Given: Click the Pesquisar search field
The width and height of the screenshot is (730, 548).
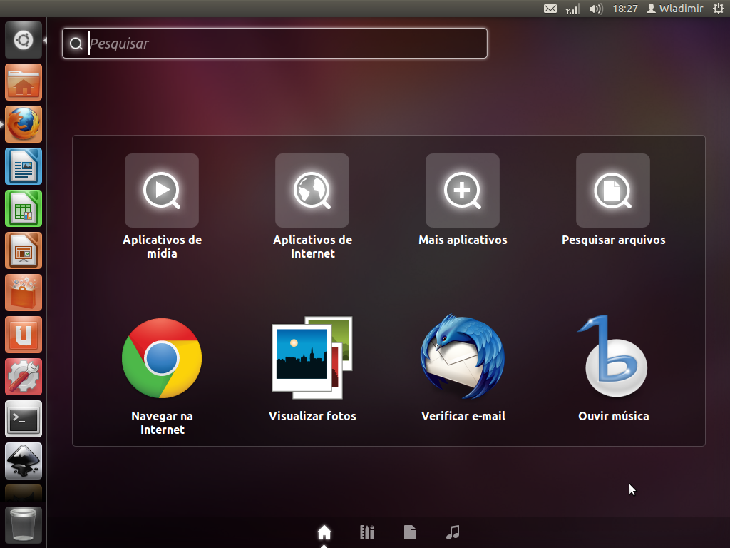Looking at the screenshot, I should click(274, 44).
